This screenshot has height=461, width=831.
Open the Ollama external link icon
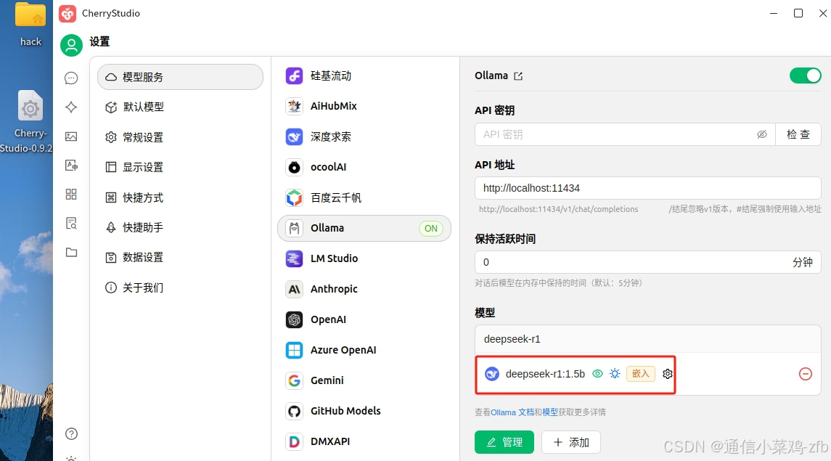[x=518, y=76]
